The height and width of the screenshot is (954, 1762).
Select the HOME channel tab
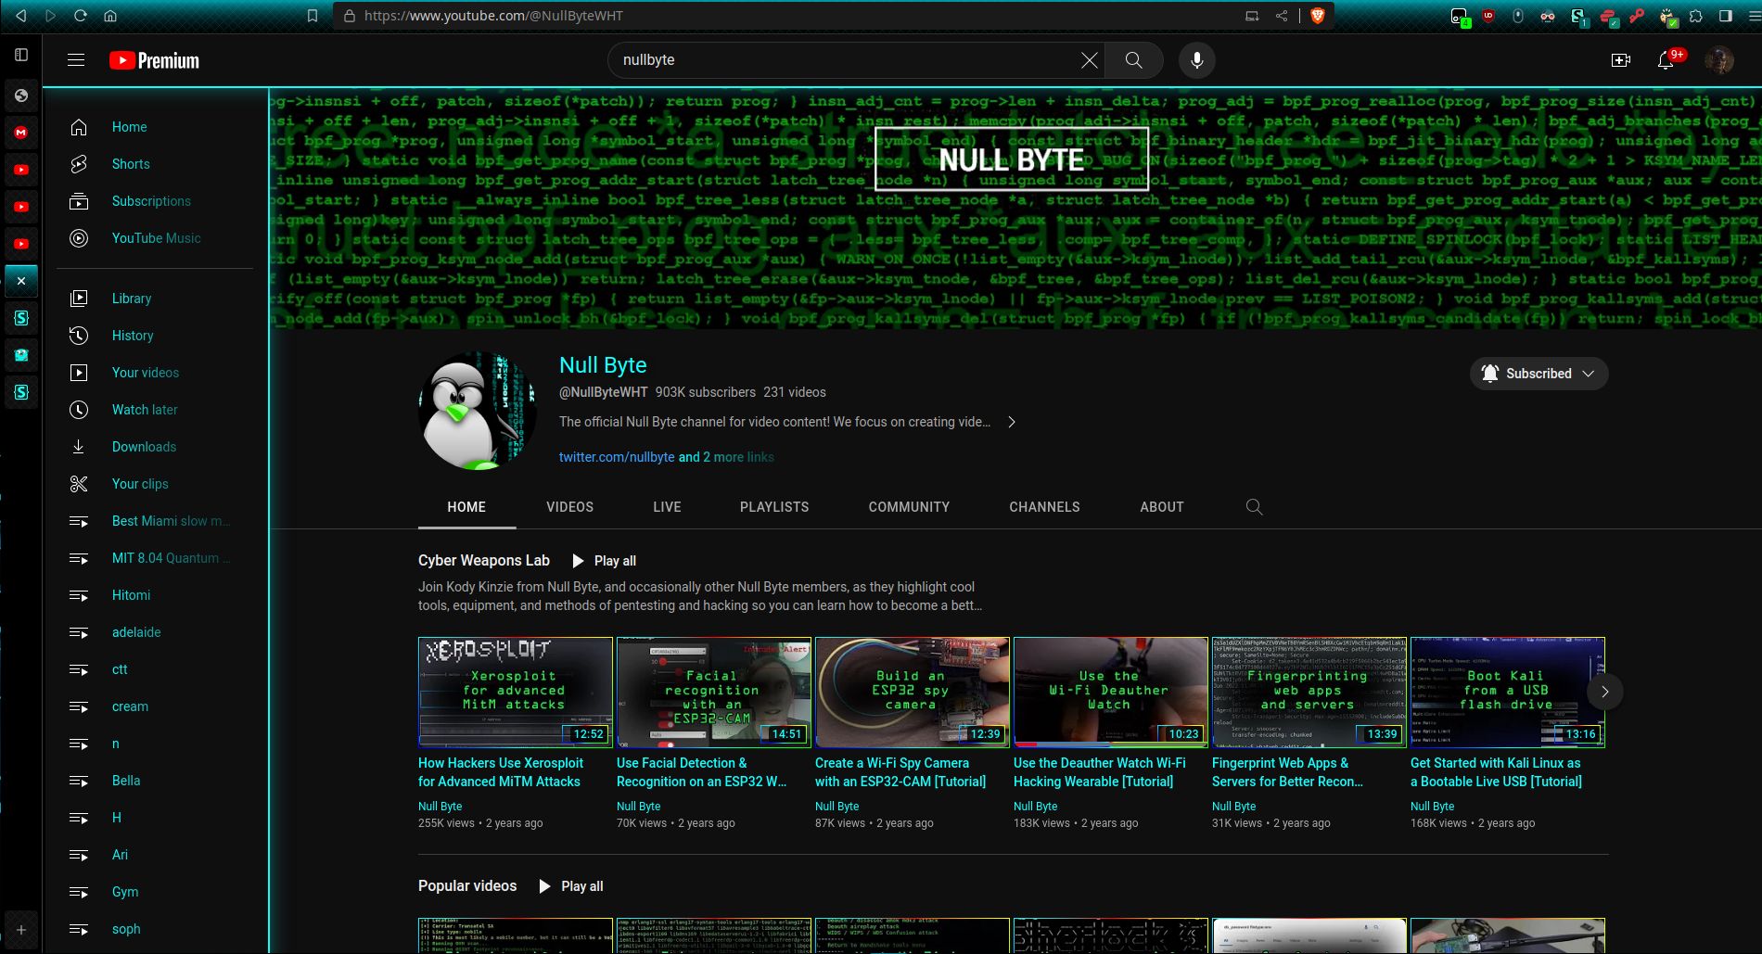tap(466, 507)
